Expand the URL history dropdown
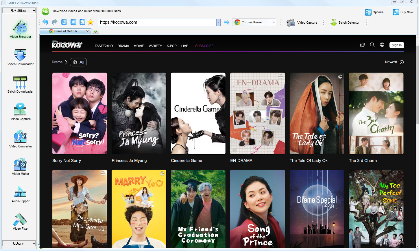419x251 pixels. 218,22
